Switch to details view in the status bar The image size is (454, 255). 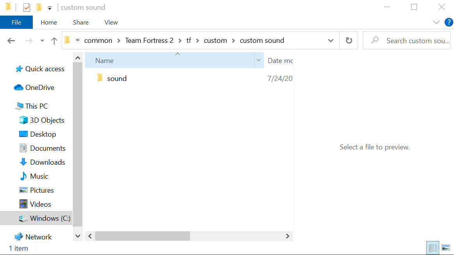tap(433, 248)
